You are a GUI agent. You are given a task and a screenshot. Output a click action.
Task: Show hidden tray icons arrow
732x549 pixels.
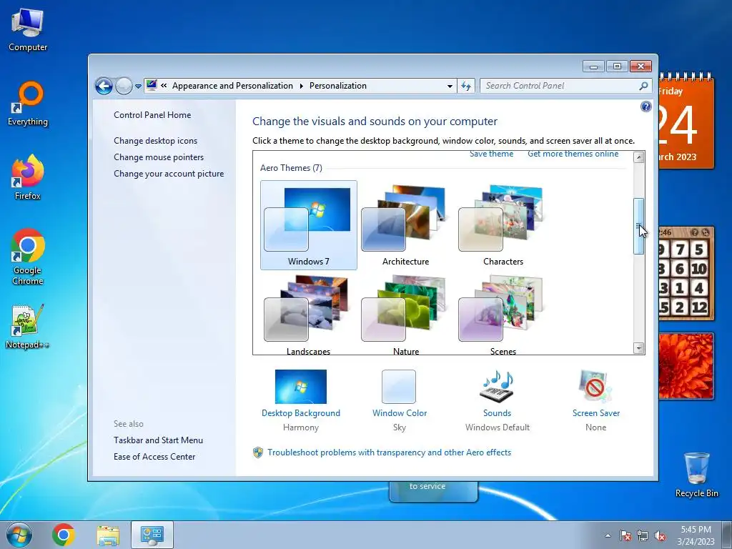608,535
